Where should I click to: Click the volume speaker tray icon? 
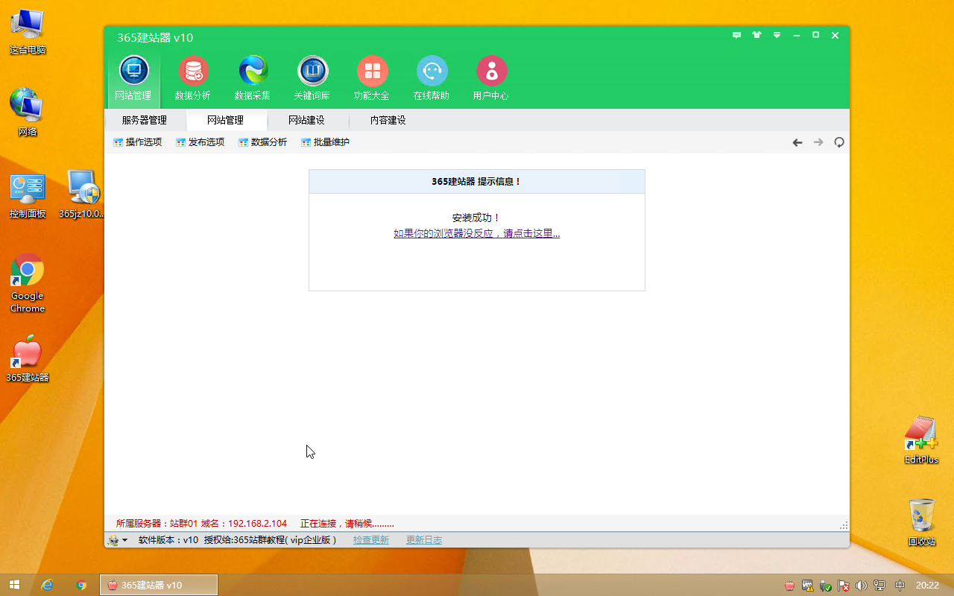tap(862, 586)
